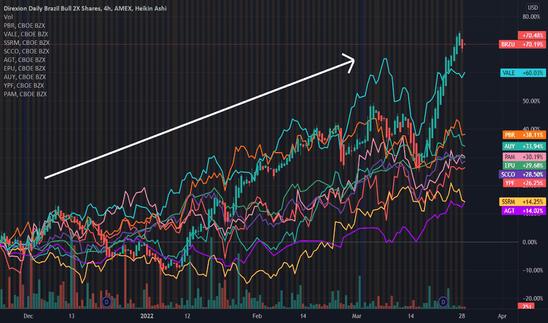
Task: Click the Dec date label
Action: click(x=28, y=316)
